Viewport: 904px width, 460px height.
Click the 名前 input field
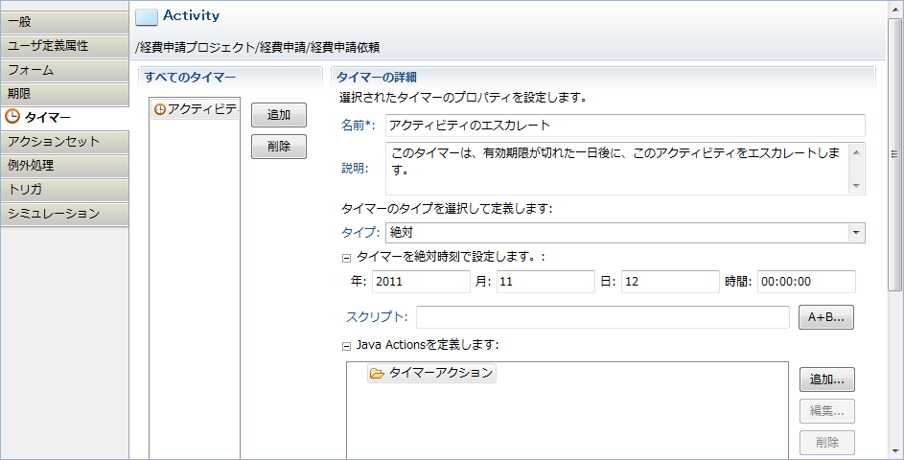(x=625, y=126)
